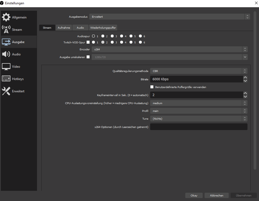Select Twitch-VOD-Spur track 1
This screenshot has width=259, height=201.
click(94, 42)
